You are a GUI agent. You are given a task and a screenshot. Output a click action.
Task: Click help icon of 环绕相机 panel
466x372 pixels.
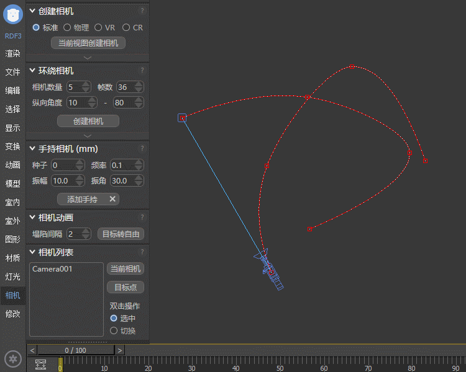142,70
